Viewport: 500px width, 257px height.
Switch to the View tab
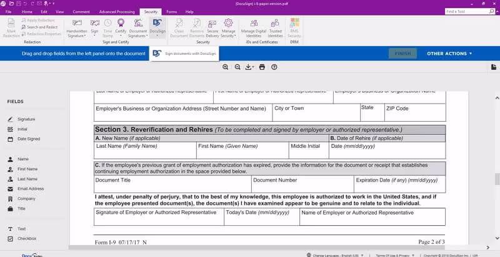coord(59,12)
